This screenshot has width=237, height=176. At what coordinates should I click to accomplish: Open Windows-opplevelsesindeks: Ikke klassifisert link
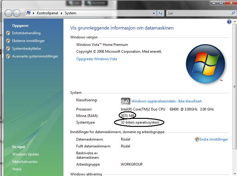(166, 101)
